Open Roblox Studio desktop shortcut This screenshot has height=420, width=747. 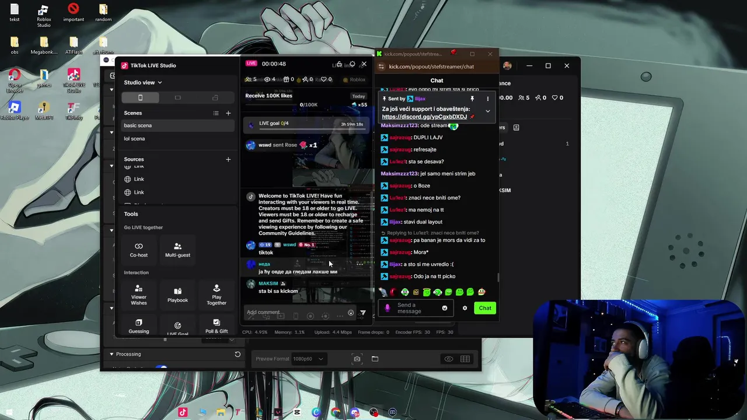[x=44, y=16]
